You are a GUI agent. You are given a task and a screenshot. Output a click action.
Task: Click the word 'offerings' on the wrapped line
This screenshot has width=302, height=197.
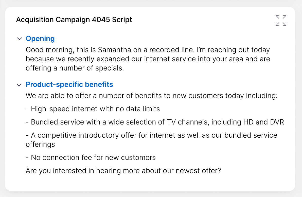pyautogui.click(x=40, y=145)
